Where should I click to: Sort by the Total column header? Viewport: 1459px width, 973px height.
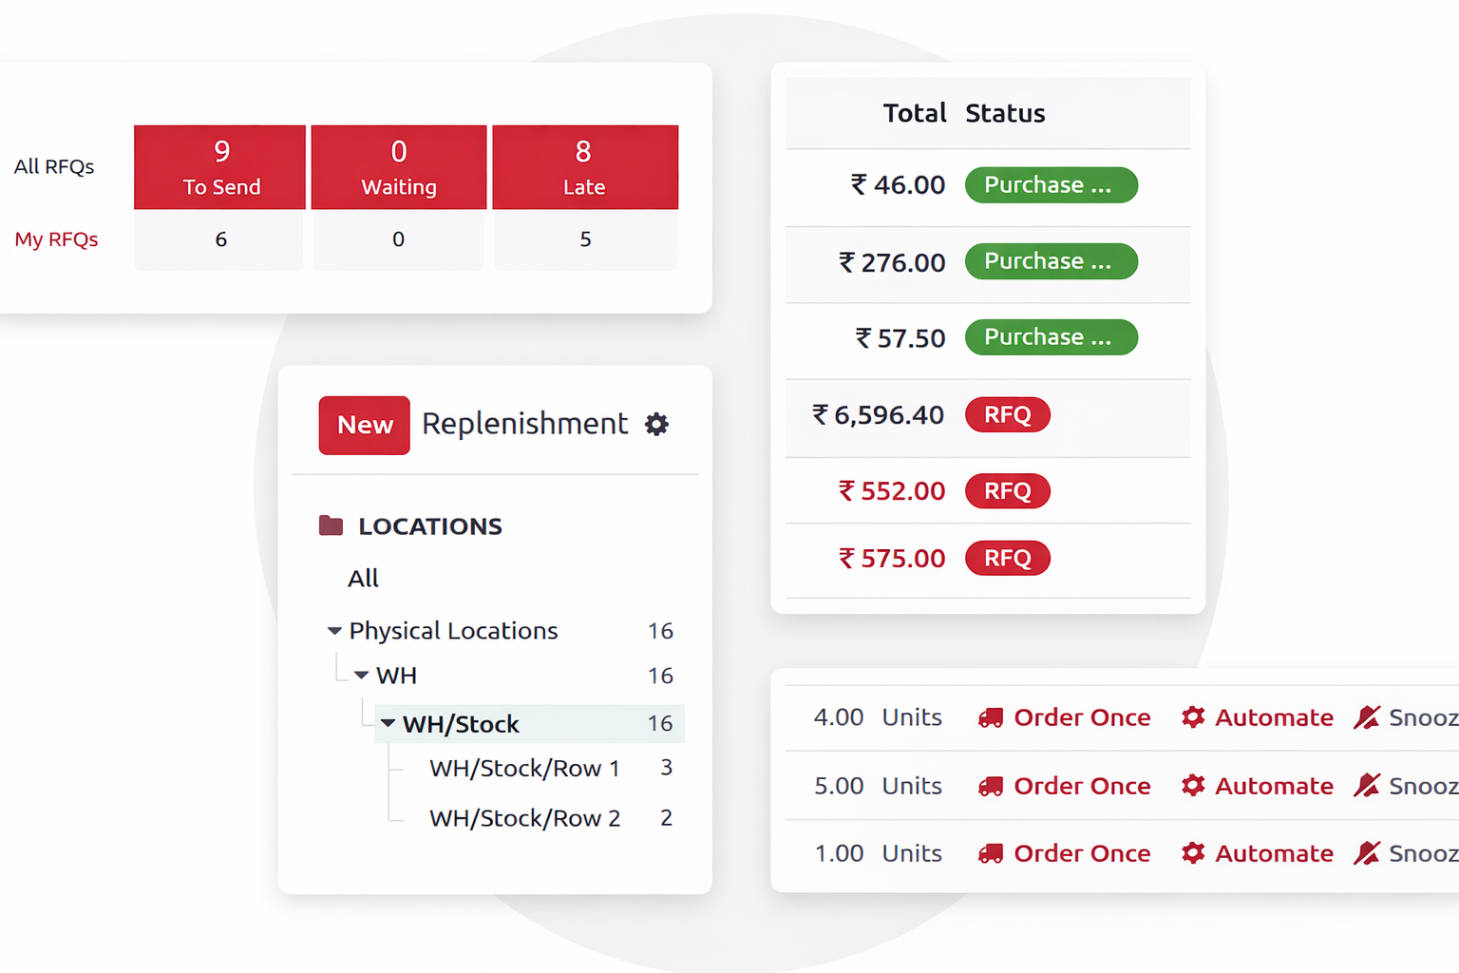point(914,113)
